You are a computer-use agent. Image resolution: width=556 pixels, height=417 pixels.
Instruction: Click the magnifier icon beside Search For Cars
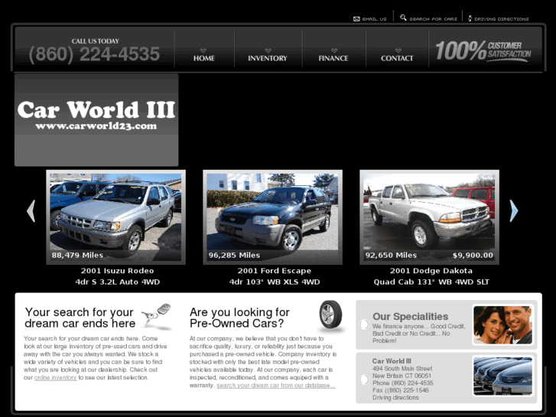tap(403, 18)
